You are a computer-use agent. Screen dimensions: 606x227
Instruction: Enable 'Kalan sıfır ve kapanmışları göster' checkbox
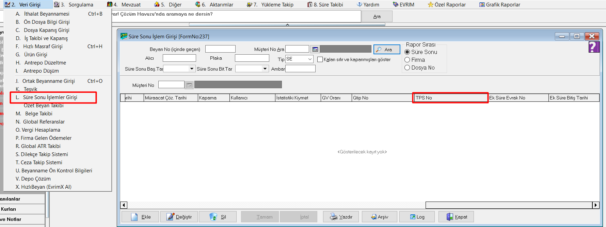point(320,59)
